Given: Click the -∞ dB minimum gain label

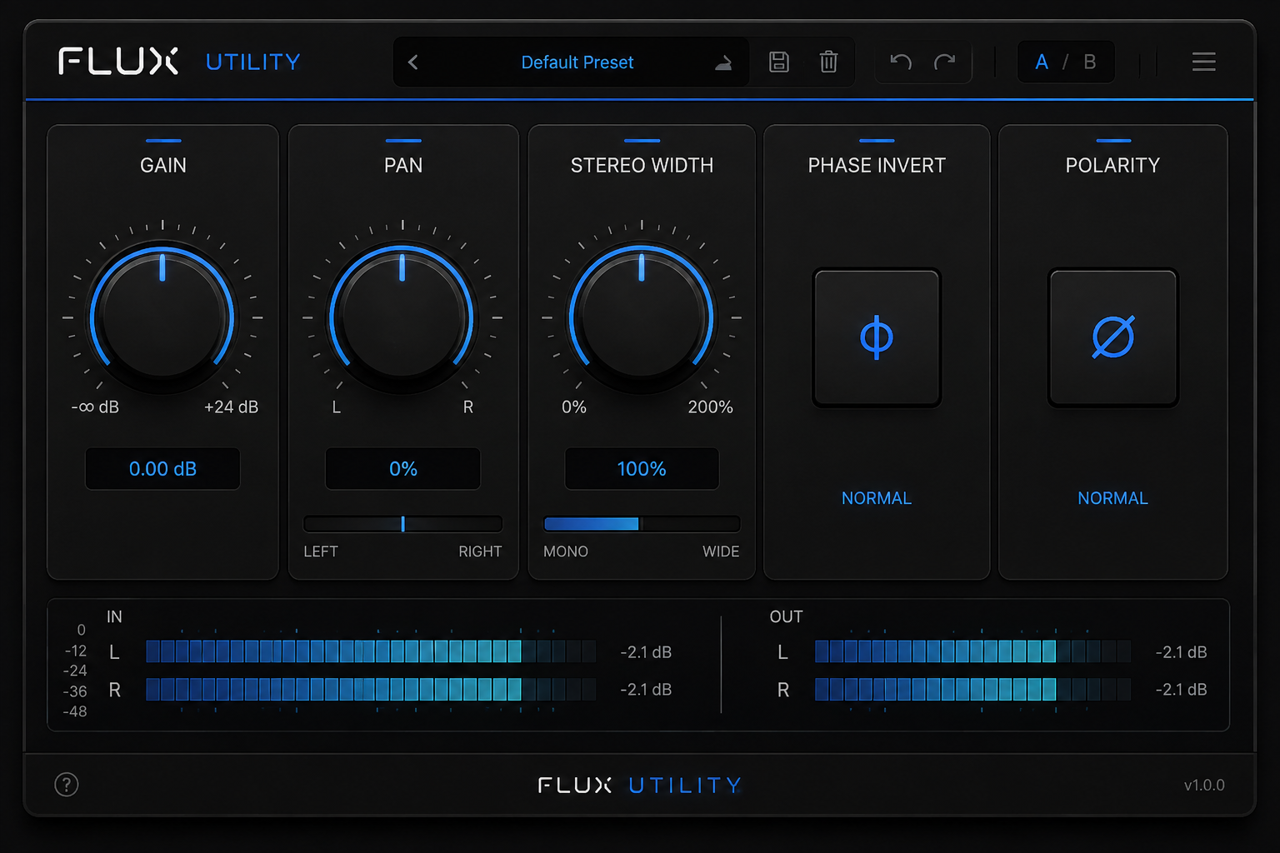Looking at the screenshot, I should click(x=95, y=407).
